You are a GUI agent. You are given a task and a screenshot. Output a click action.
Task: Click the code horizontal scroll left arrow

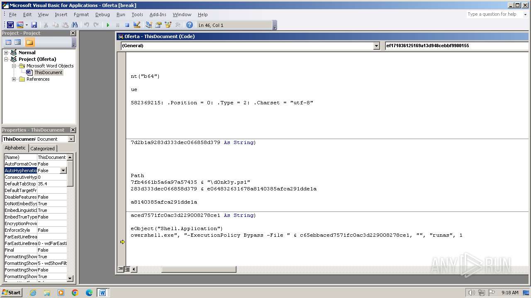pyautogui.click(x=134, y=269)
